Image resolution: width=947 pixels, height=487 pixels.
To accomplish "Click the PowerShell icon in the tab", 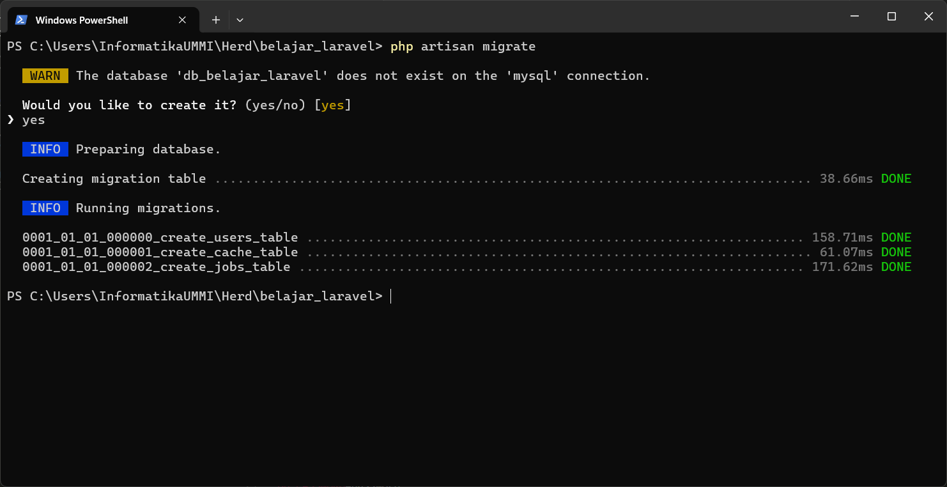I will [x=21, y=20].
